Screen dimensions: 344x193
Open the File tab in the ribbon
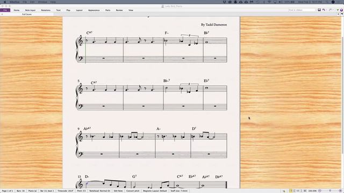coord(5,10)
